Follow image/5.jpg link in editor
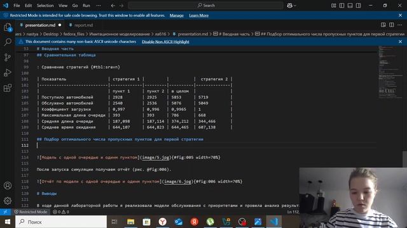This screenshot has width=407, height=228. tap(155, 157)
